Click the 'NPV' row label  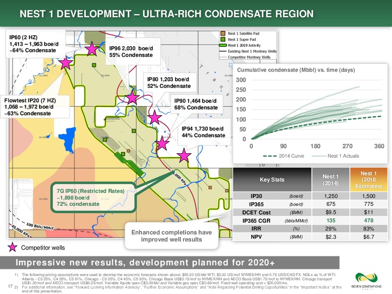(x=256, y=237)
